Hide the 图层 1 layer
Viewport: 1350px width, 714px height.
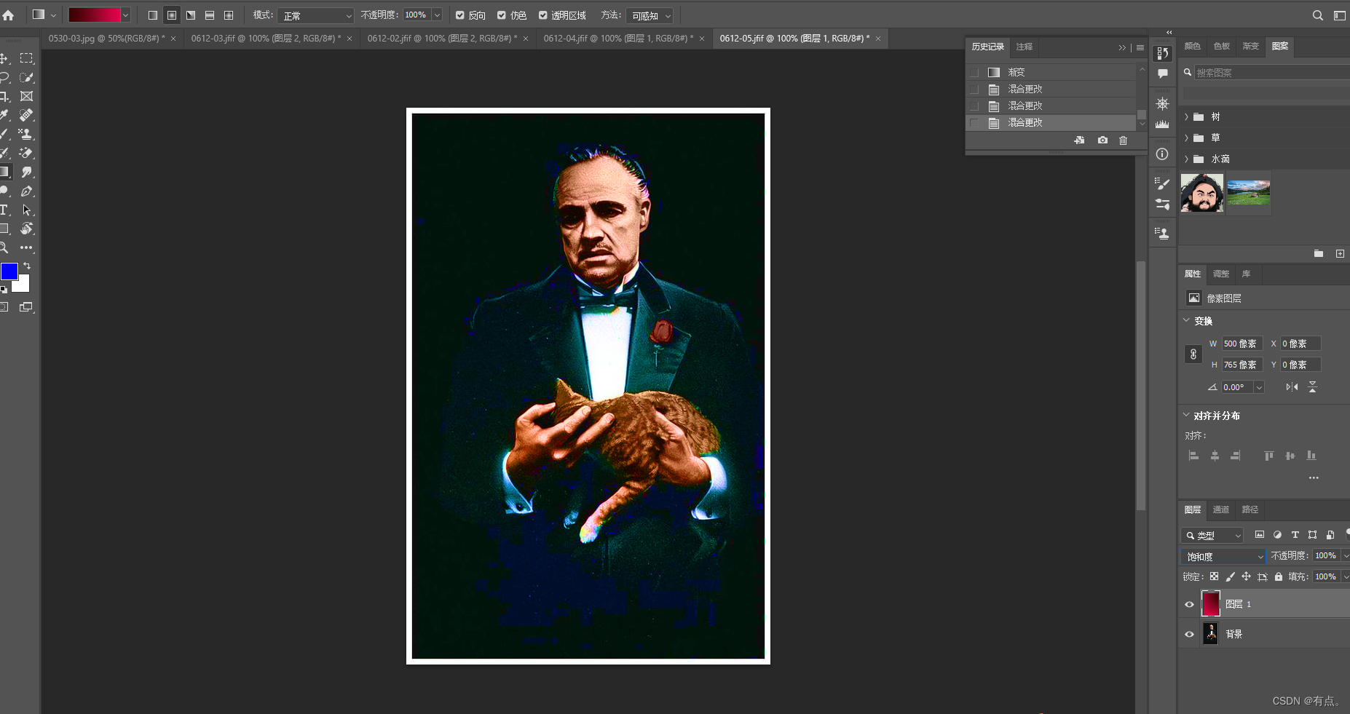pos(1189,604)
